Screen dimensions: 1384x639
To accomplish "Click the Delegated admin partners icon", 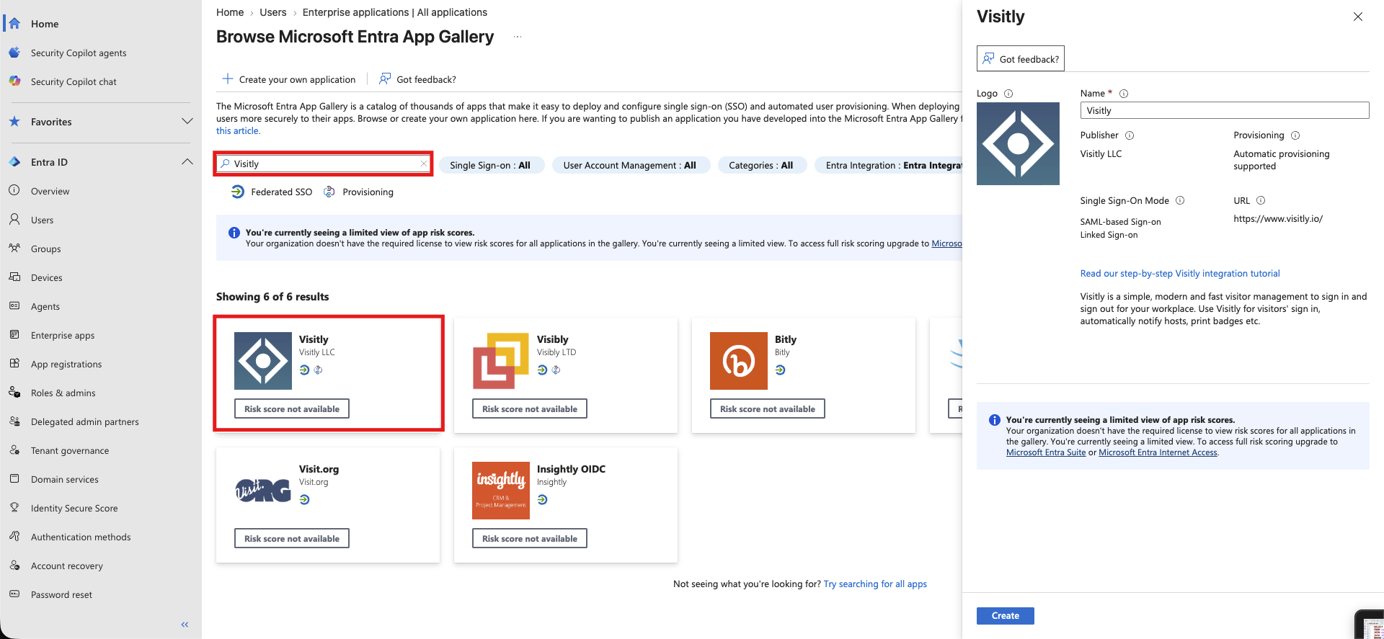I will tap(14, 421).
